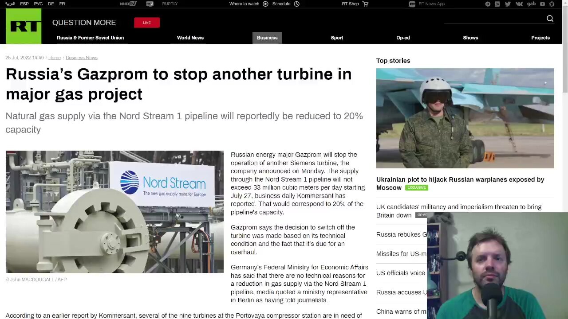Screen dimensions: 568x319
Task: Click the subheading about Nord Stream 1 capacity
Action: tap(184, 123)
